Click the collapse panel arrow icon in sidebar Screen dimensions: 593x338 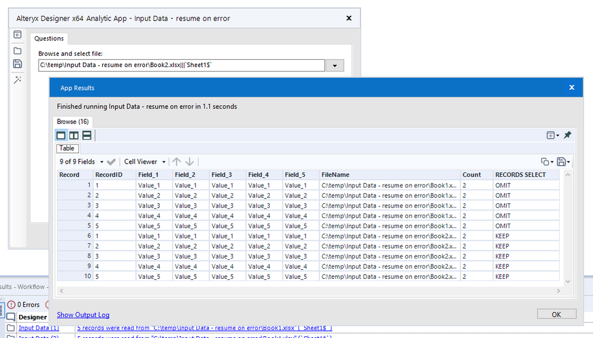coord(17,36)
